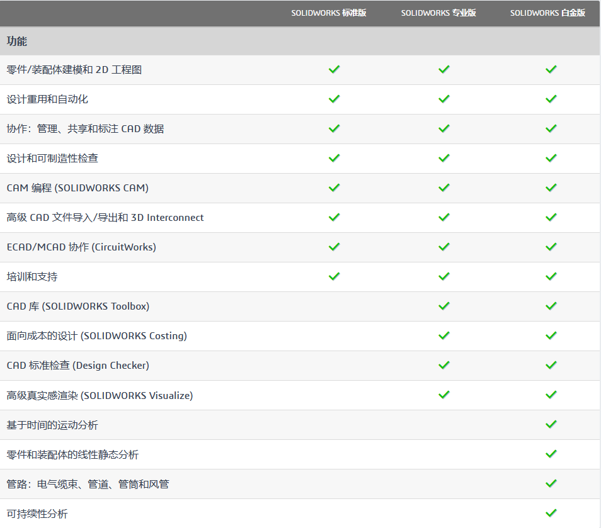Click the 功能 section heading
The image size is (601, 528).
coord(17,42)
